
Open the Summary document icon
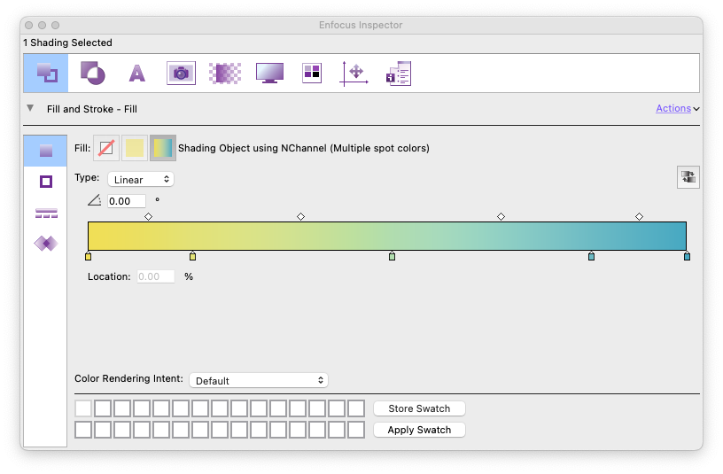(398, 73)
